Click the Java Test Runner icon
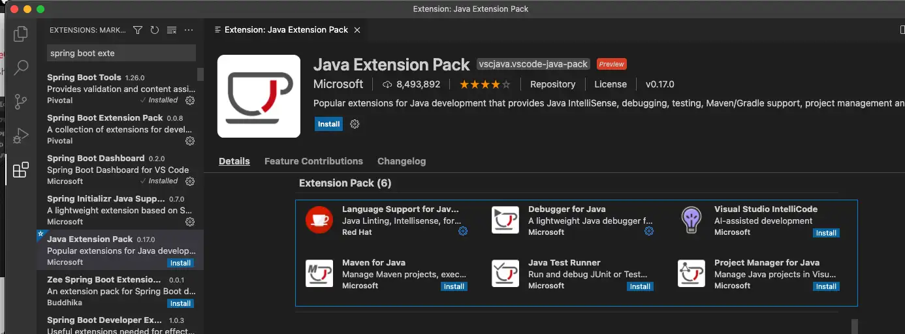Screen dimensions: 905x334 (505, 273)
